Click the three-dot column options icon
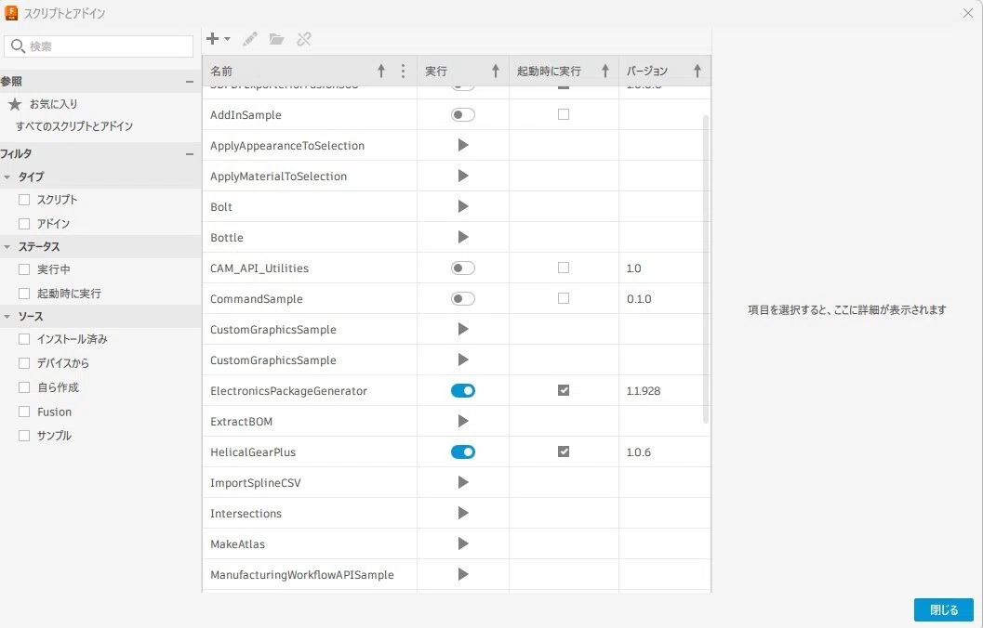Viewport: 983px width, 628px height. click(x=403, y=71)
